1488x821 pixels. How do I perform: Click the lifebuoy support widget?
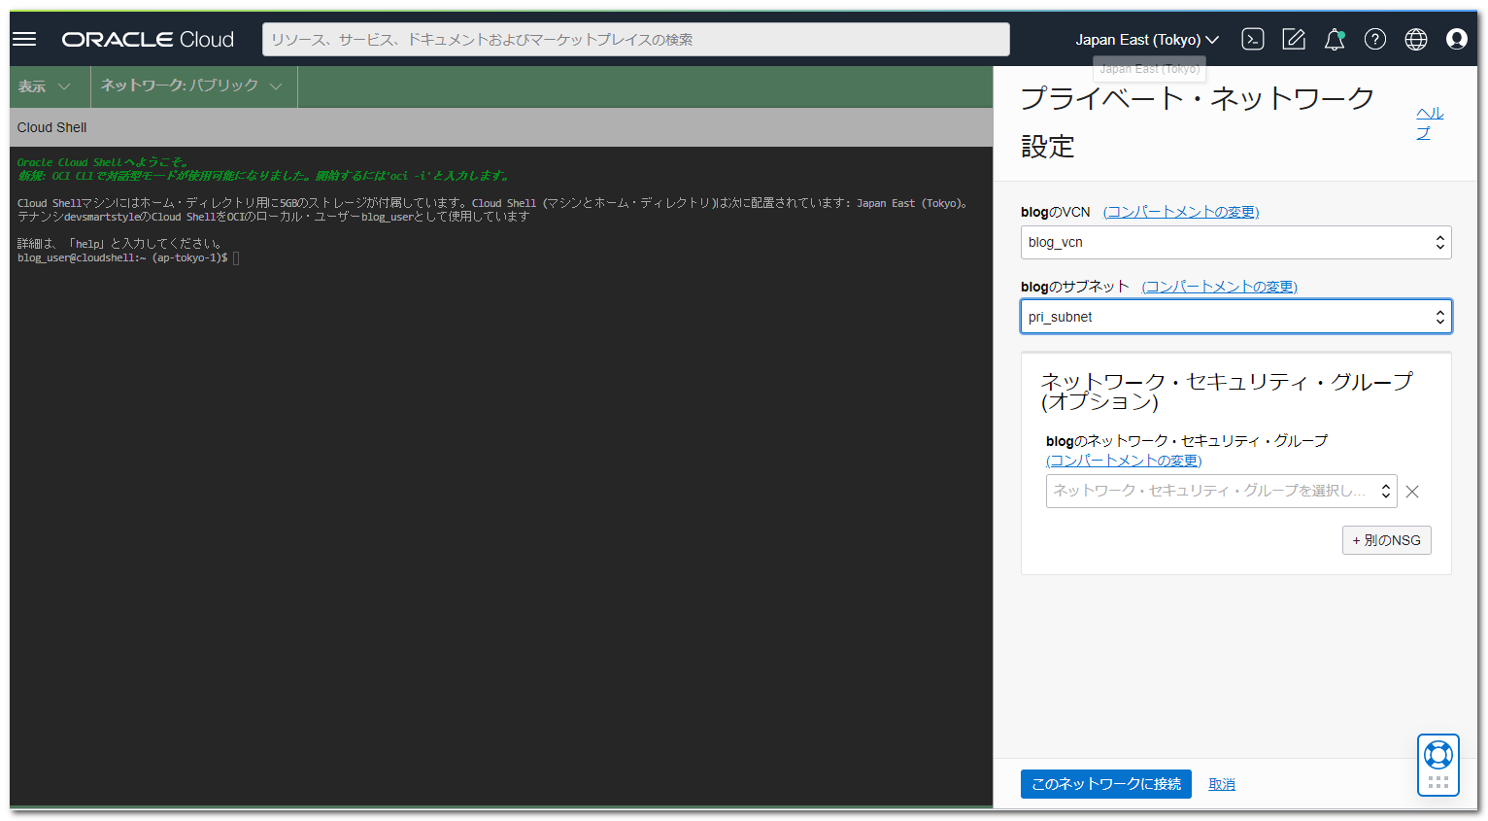[1438, 754]
